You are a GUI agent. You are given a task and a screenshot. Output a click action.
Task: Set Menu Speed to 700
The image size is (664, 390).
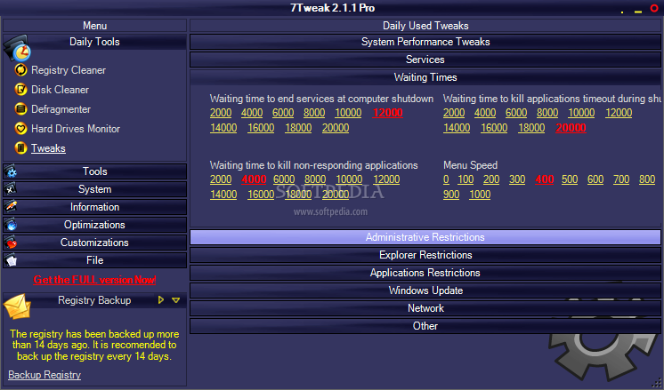[x=621, y=179]
